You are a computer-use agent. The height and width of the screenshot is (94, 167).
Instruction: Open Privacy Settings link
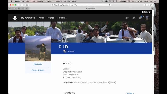[x=38, y=70]
